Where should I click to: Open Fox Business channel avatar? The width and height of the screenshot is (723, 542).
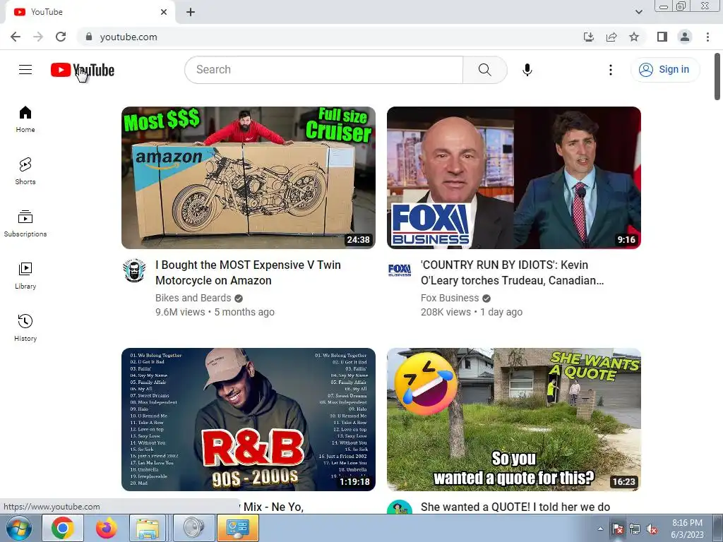(400, 270)
